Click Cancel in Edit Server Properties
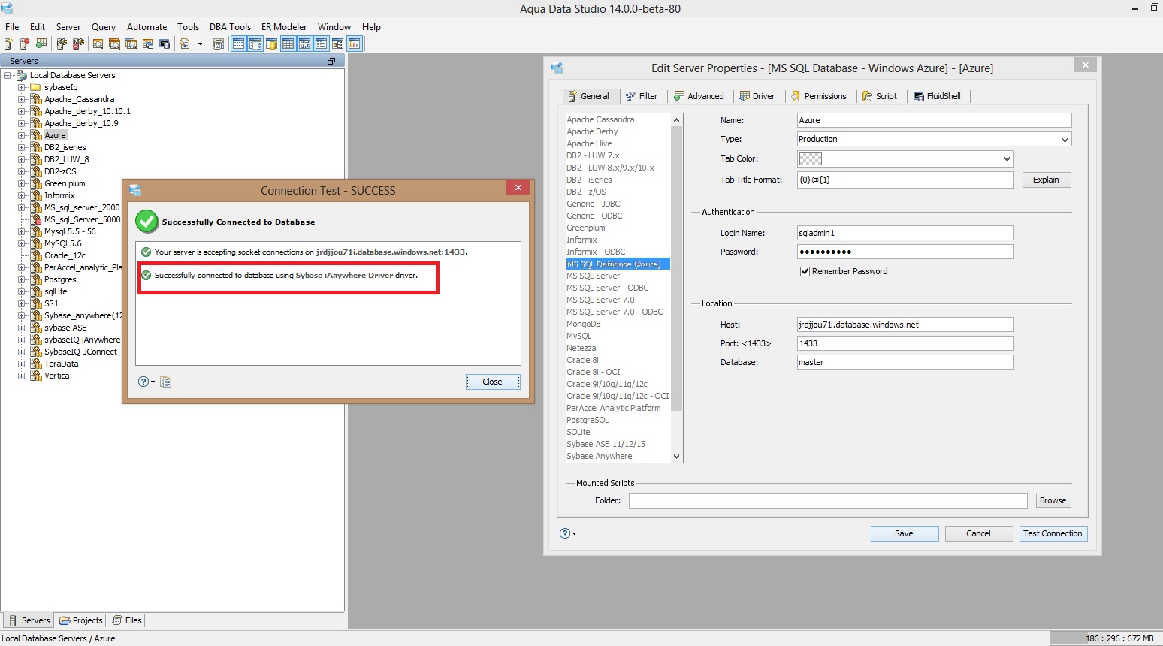 point(978,533)
